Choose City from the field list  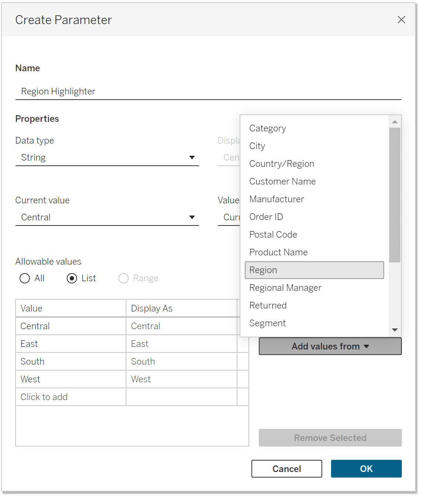(314, 146)
